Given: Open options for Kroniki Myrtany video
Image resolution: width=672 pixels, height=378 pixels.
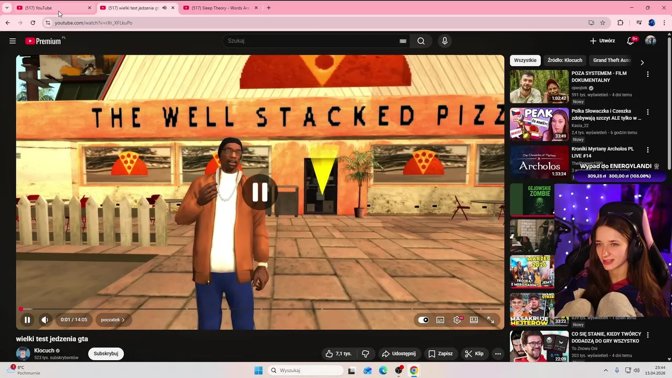Looking at the screenshot, I should (648, 150).
